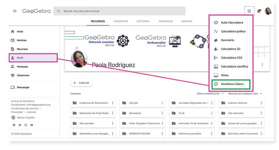Open the Evidencia de Paola Rodrí... folder

[93, 103]
